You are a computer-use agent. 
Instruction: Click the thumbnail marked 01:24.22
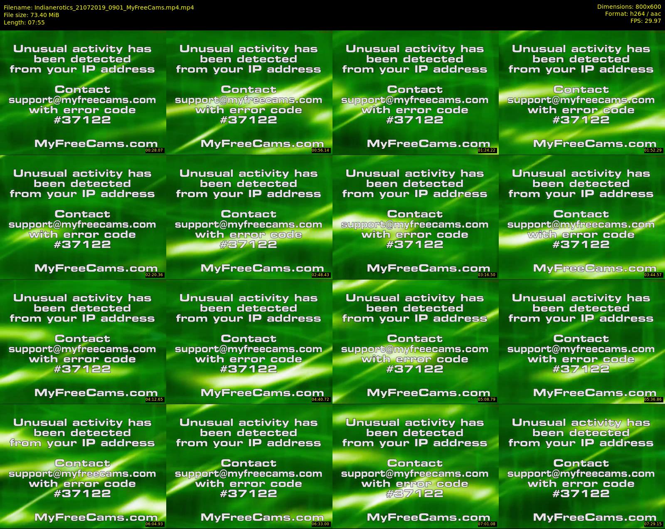[416, 92]
